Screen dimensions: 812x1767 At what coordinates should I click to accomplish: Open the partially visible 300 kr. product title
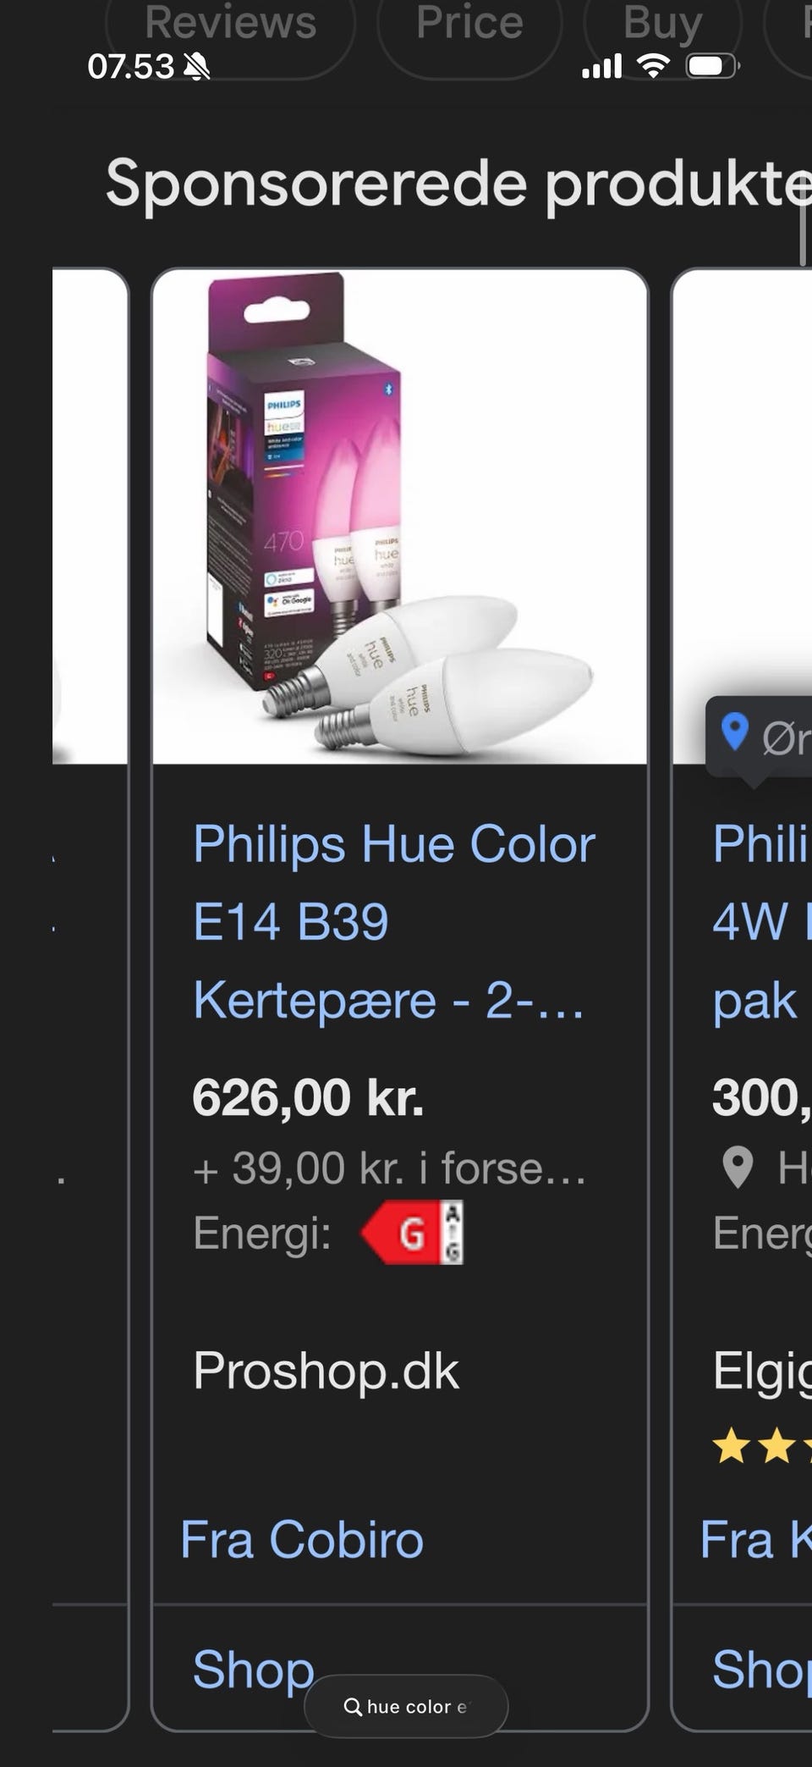[761, 922]
